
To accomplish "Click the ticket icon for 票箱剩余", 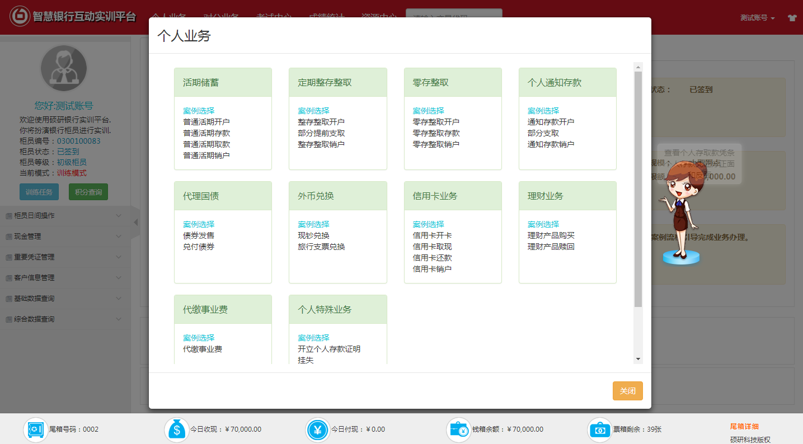I will tap(600, 429).
